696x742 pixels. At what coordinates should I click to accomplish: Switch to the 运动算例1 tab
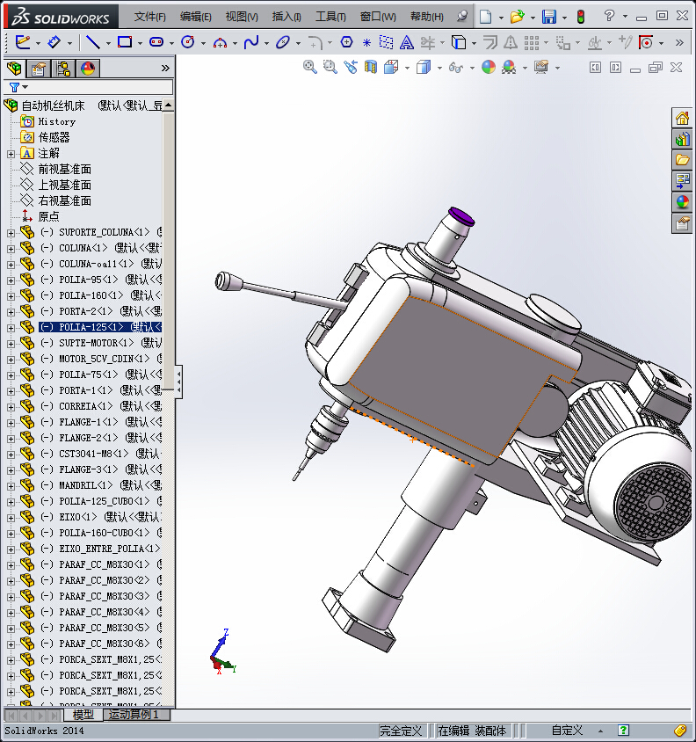click(x=134, y=715)
